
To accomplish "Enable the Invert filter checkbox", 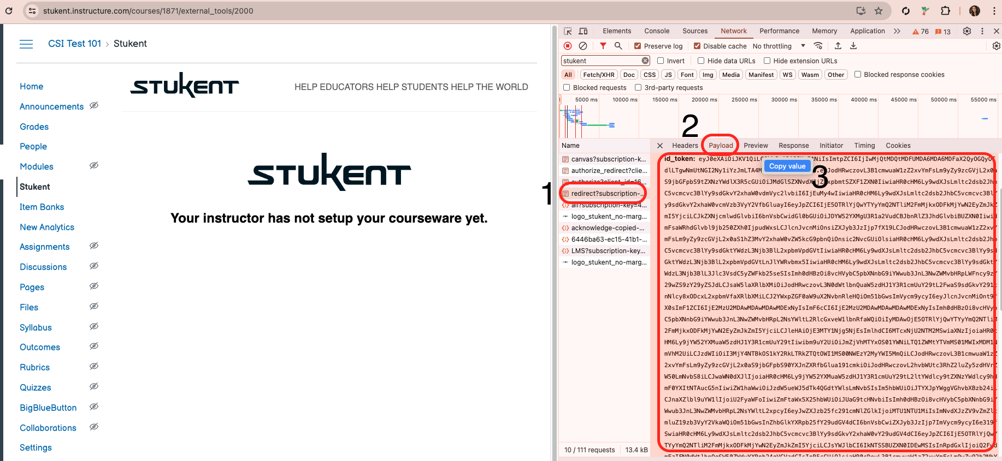I will coord(661,61).
